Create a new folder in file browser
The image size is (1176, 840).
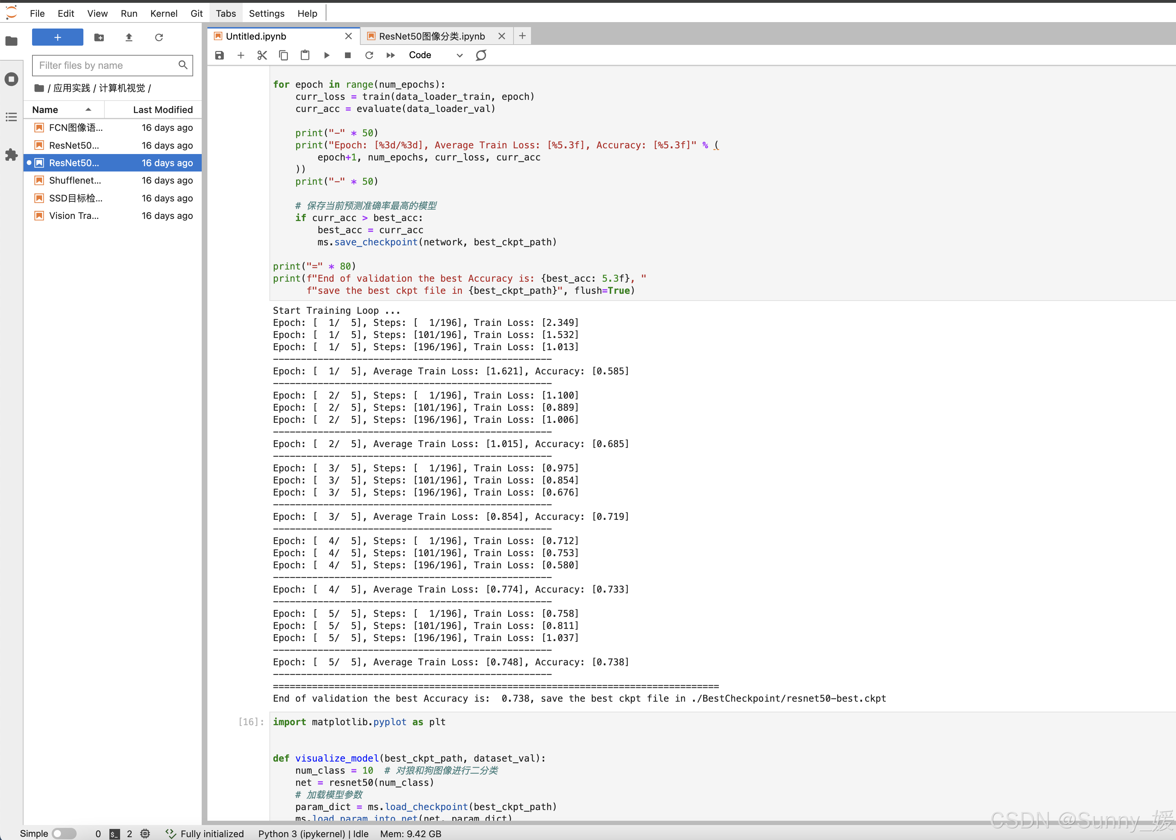pos(99,37)
